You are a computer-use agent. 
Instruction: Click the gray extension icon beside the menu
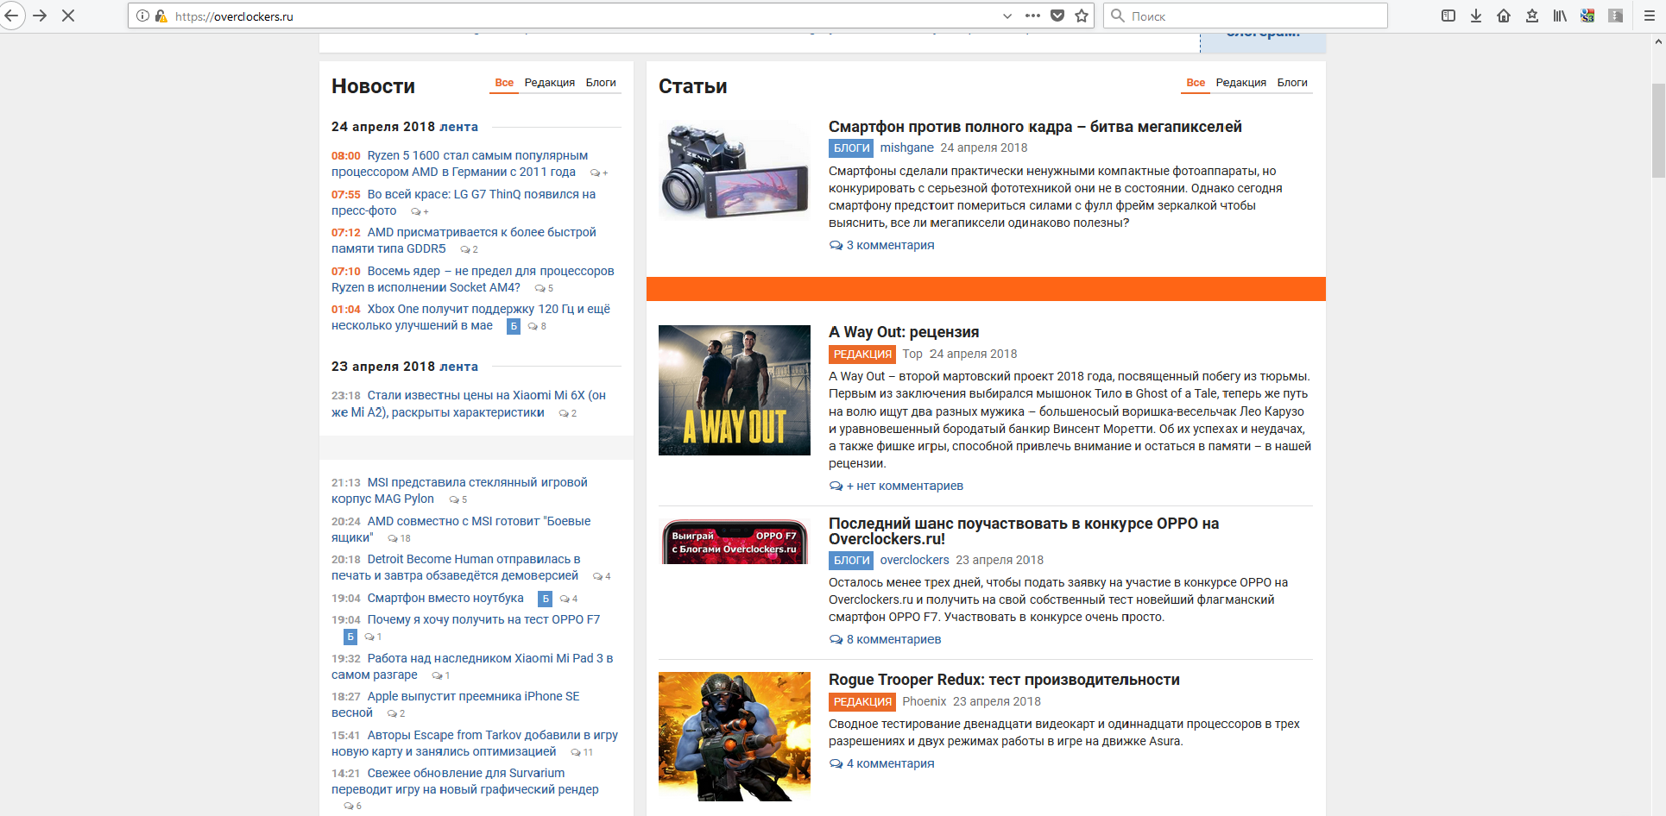[1616, 16]
